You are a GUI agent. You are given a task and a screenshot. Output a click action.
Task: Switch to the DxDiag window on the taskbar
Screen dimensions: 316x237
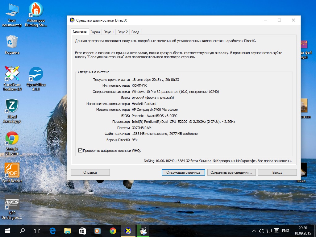point(128,231)
